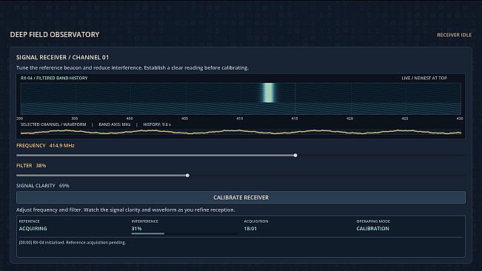482x271 pixels.
Task: Click the Acquiring reference status
Action: (x=33, y=229)
